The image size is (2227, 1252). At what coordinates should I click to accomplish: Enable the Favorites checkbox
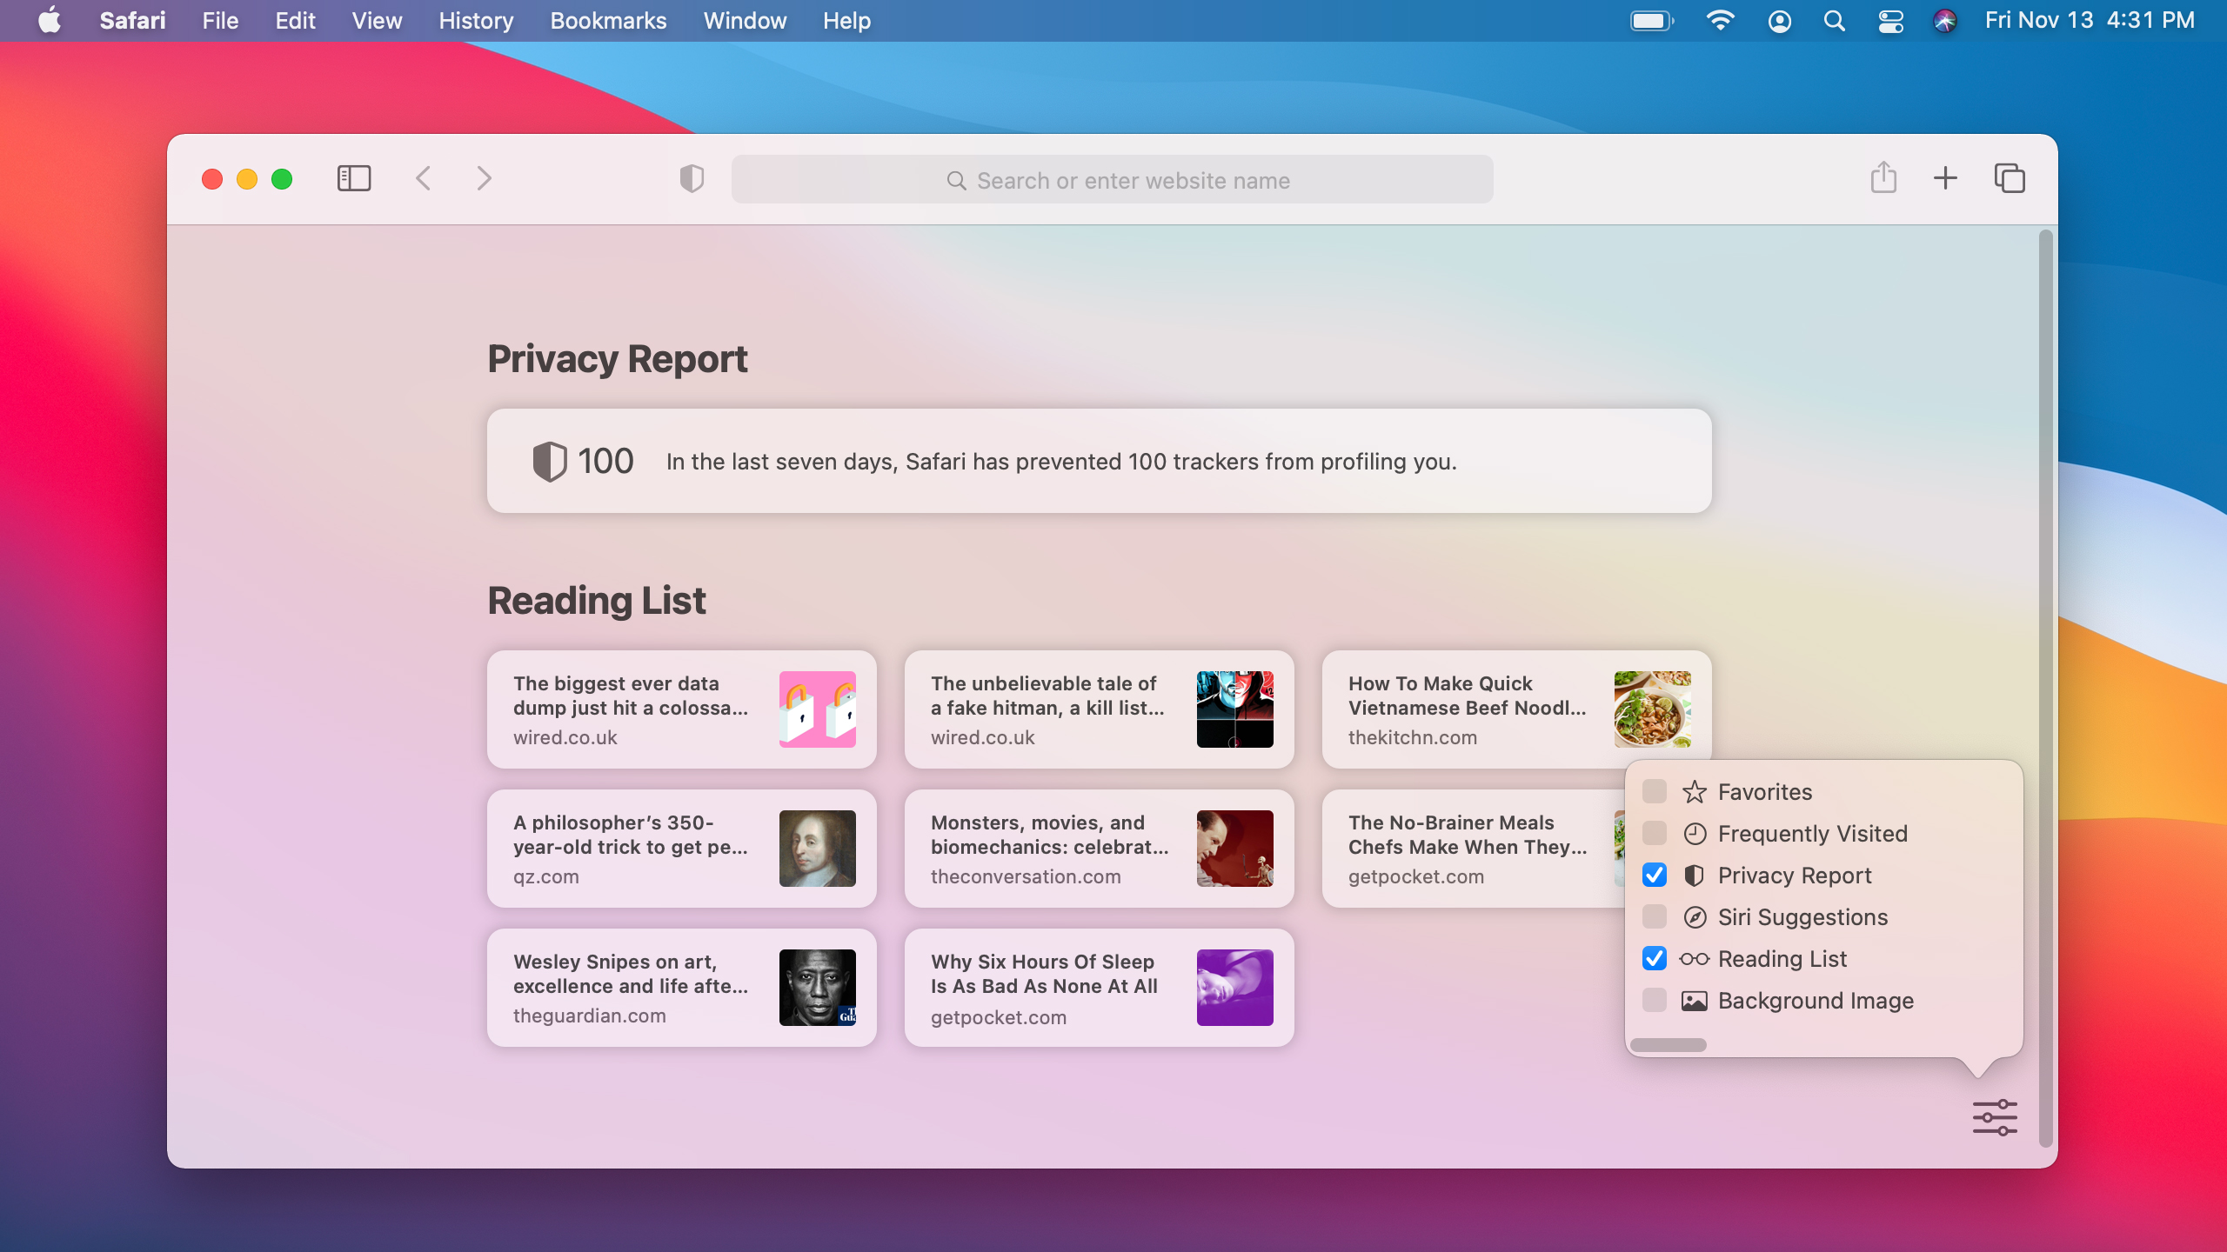click(1654, 792)
